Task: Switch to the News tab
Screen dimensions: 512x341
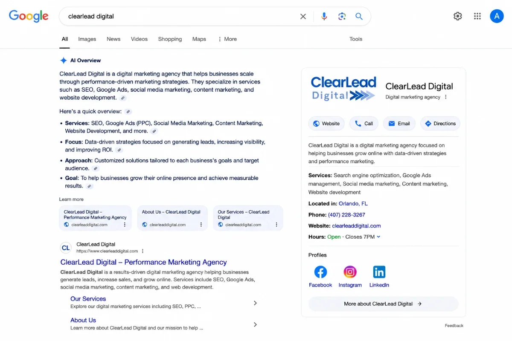Action: click(x=113, y=39)
